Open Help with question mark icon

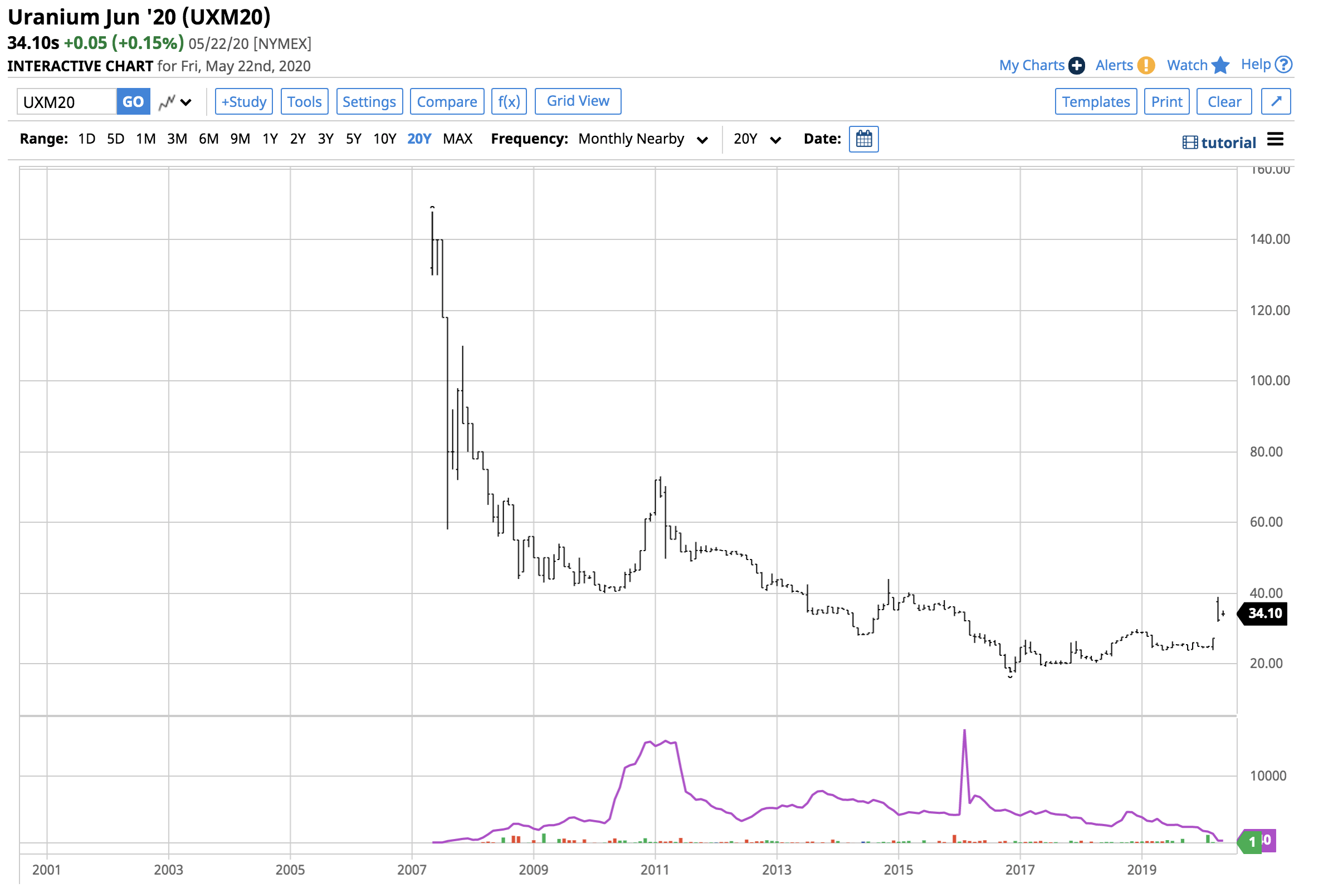click(1284, 64)
